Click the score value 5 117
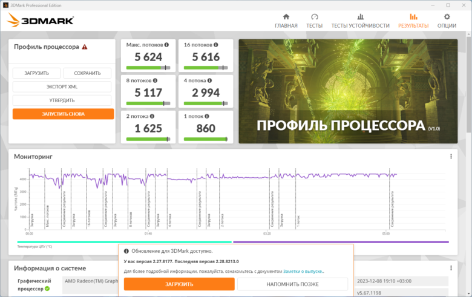 (x=148, y=93)
